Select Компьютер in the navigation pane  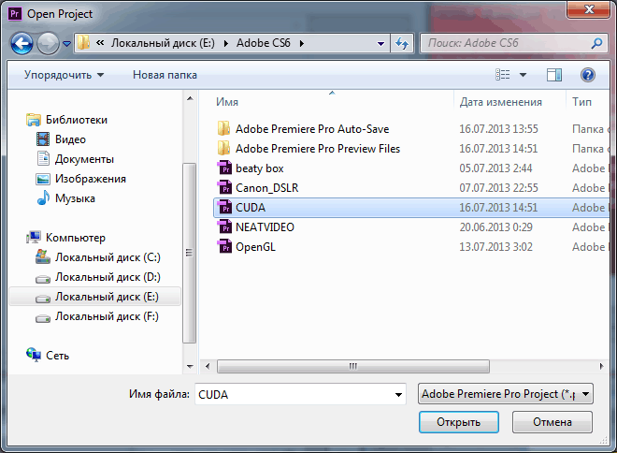point(76,238)
